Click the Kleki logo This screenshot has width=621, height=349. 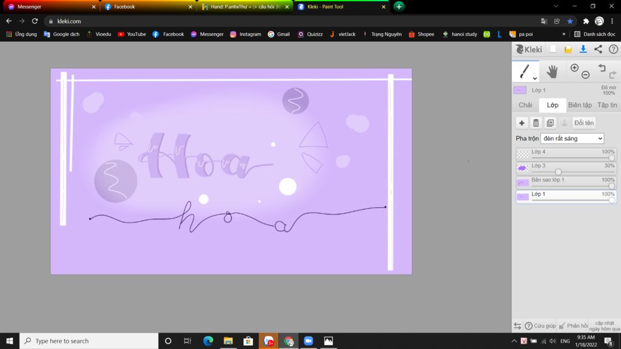point(529,49)
